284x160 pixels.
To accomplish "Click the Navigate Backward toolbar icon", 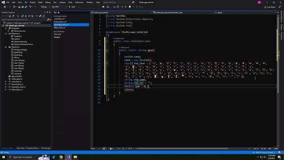I will point(4,7).
